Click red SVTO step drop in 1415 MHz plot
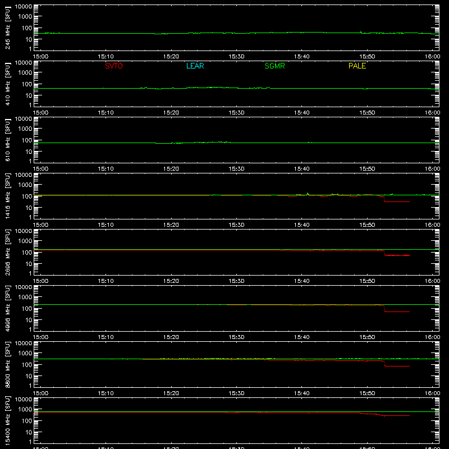449x449 pixels. tap(384, 199)
